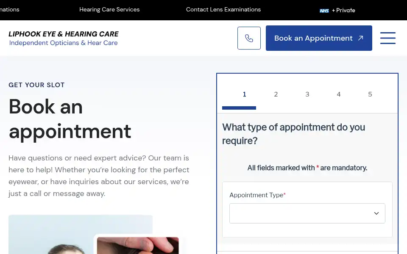The width and height of the screenshot is (407, 254).
Task: Click the 'Book an appointment' heading
Action: click(70, 119)
